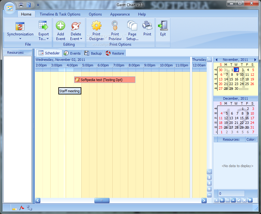Screen dimensions: 261x214
Task: Click the November, 2011 month header
Action: (x=235, y=60)
